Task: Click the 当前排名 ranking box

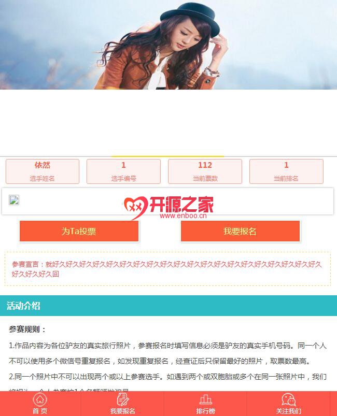Action: click(286, 171)
